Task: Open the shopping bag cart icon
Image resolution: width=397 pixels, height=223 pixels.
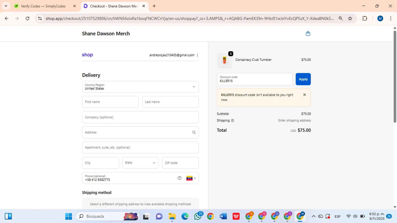Action: (x=308, y=34)
